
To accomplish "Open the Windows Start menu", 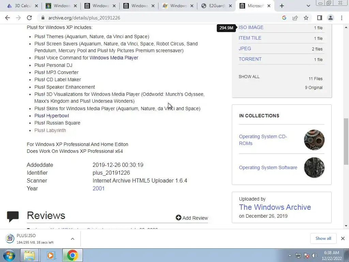I will 9,255.
